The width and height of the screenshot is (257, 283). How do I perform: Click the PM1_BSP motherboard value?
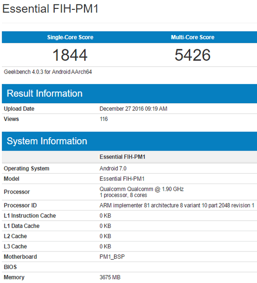pos(112,257)
